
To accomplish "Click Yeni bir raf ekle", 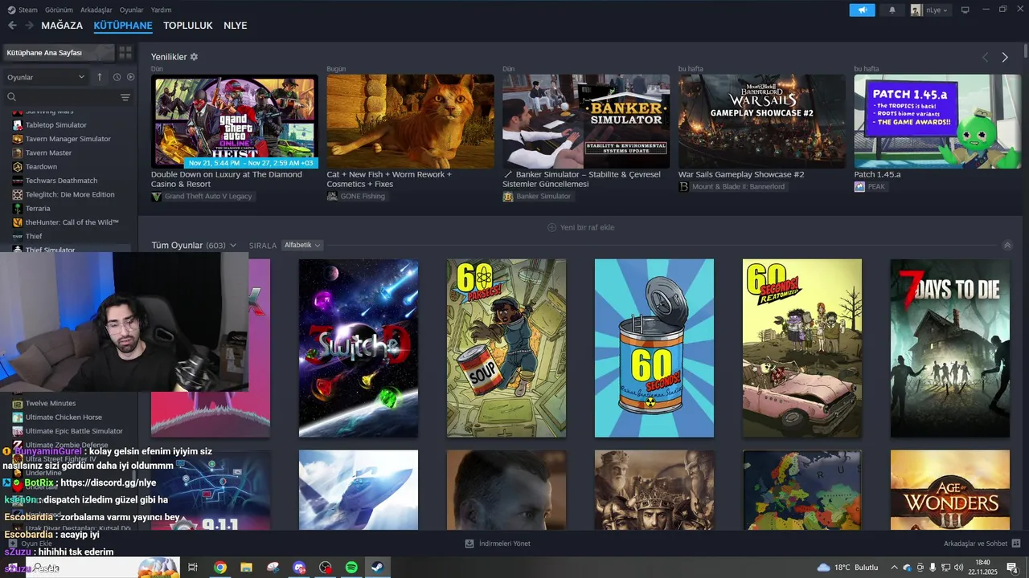I will coord(580,227).
